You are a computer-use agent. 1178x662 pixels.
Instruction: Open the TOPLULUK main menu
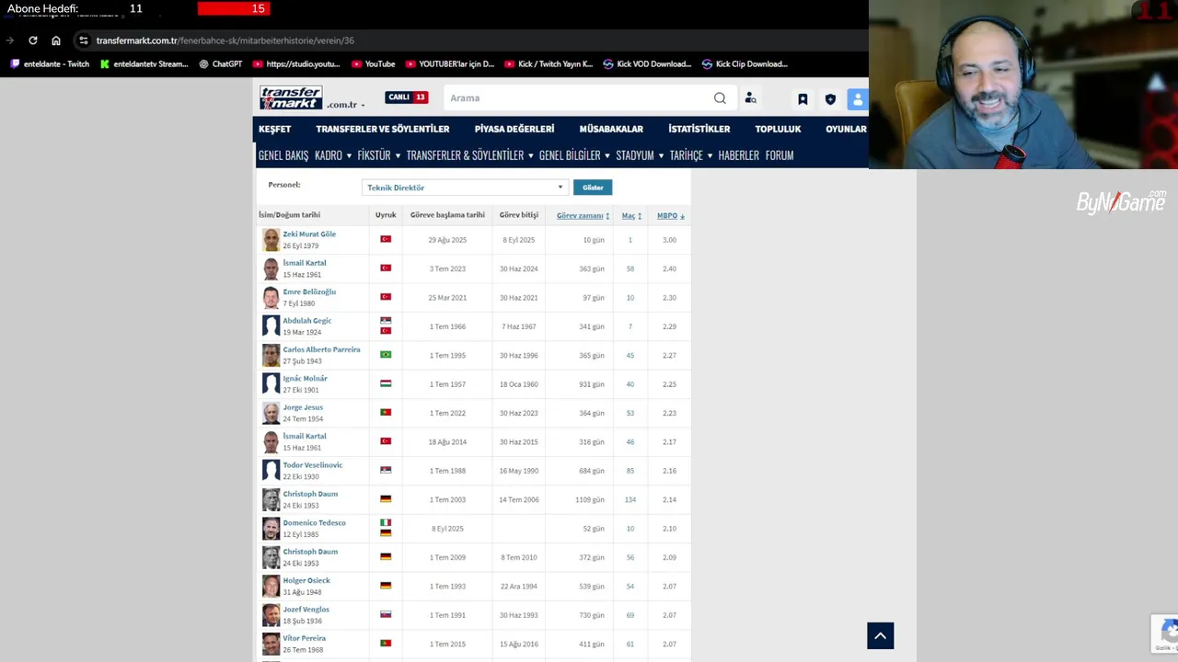coord(778,129)
